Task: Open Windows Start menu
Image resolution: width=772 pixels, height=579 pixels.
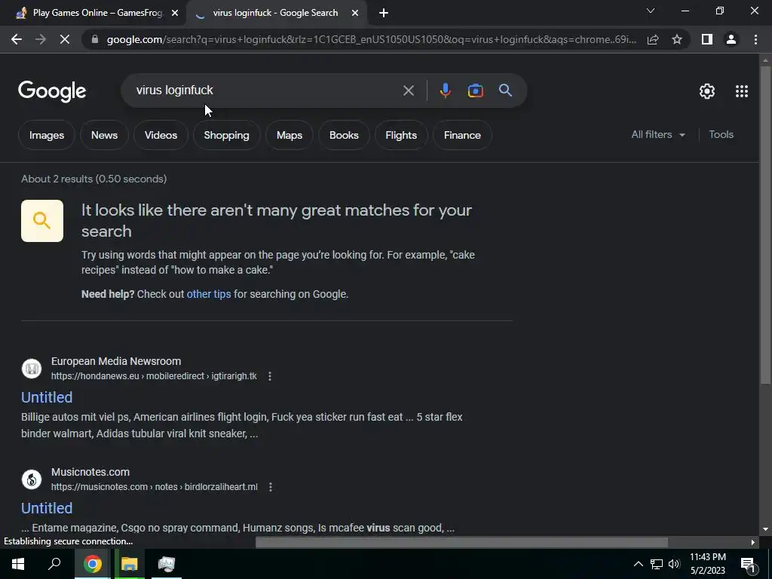Action: (18, 564)
